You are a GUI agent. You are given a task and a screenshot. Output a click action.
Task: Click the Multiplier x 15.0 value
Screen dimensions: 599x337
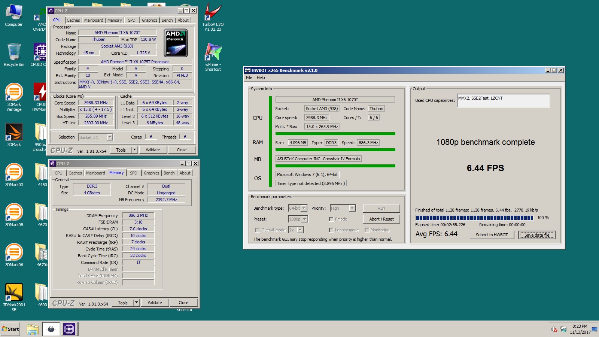coord(96,109)
